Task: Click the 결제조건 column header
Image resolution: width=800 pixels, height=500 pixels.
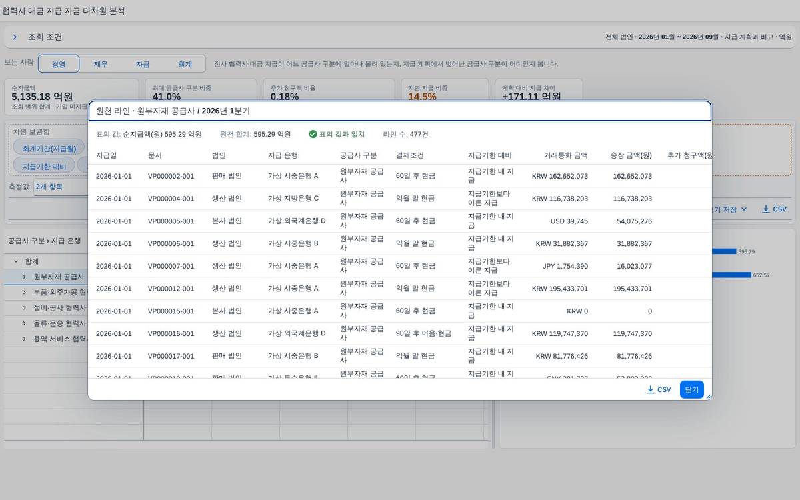Action: [410, 155]
